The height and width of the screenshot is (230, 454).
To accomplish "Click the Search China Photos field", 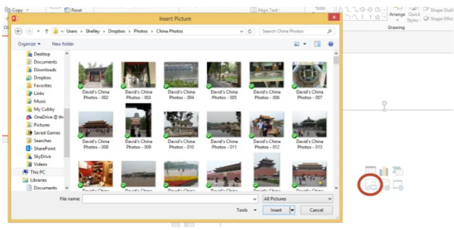I will click(x=297, y=31).
